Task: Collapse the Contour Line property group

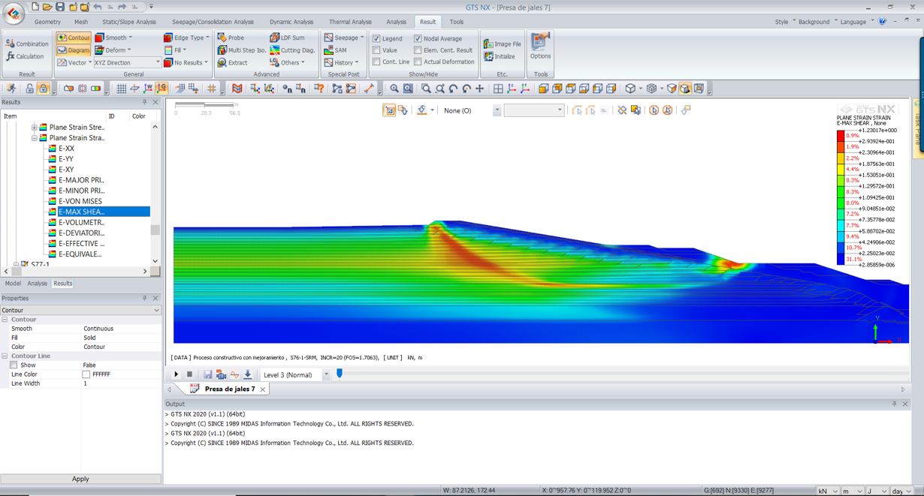Action: pyautogui.click(x=5, y=356)
